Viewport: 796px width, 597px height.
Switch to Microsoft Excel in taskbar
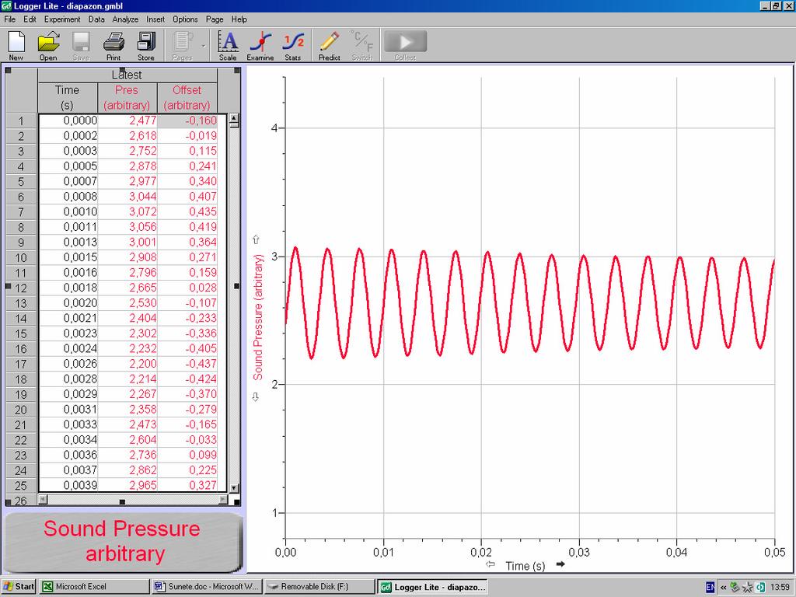(94, 586)
